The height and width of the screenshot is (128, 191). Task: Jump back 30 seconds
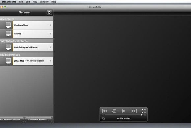tap(114, 111)
